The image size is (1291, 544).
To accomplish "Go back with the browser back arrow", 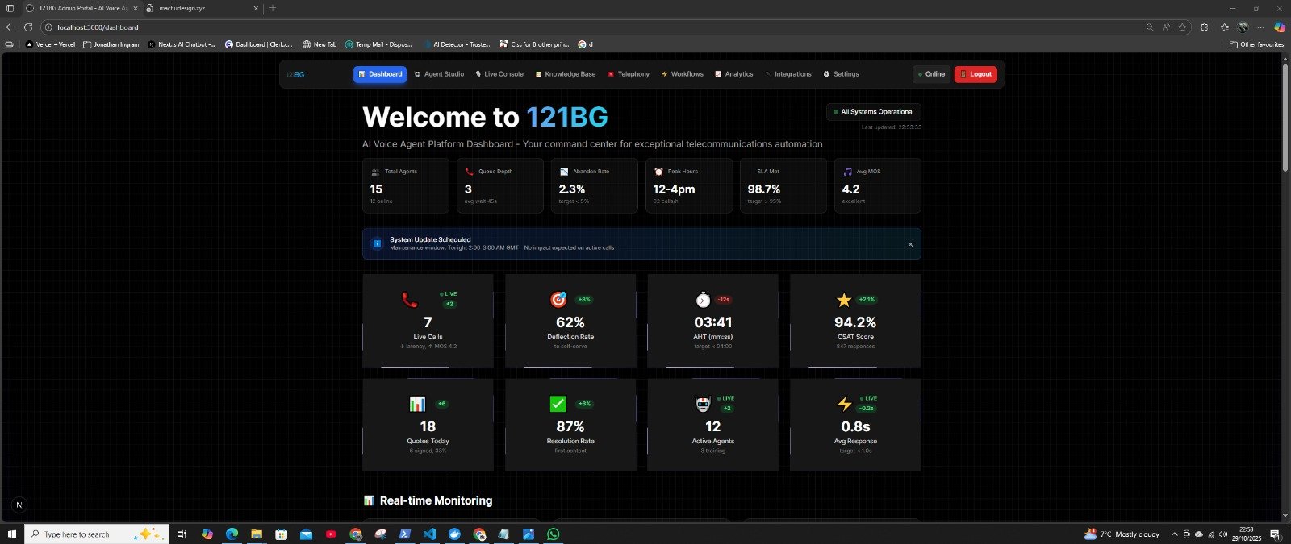I will click(x=10, y=27).
